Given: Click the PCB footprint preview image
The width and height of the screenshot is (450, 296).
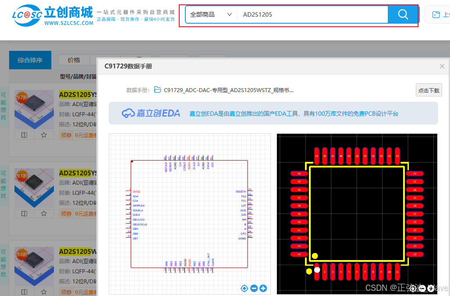Looking at the screenshot, I should tap(357, 214).
